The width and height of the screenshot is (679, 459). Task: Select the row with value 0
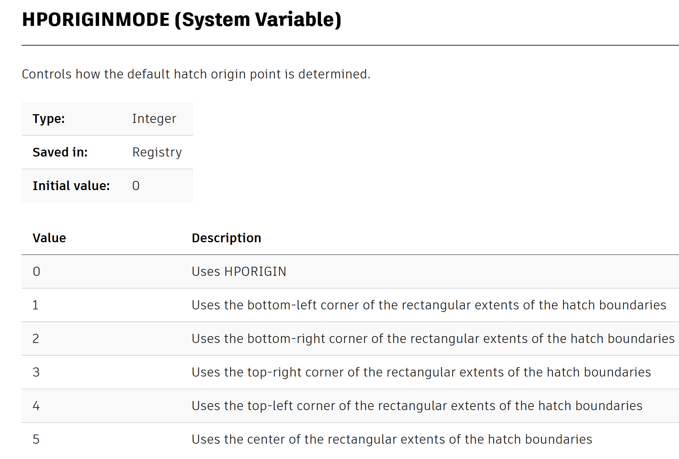tap(350, 271)
